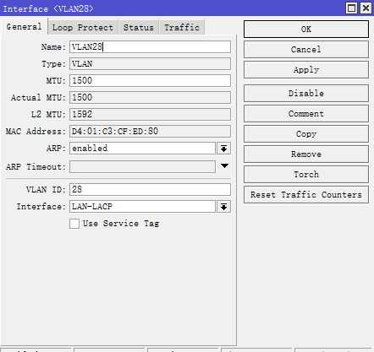Expand the ARP Timeout field

224,166
